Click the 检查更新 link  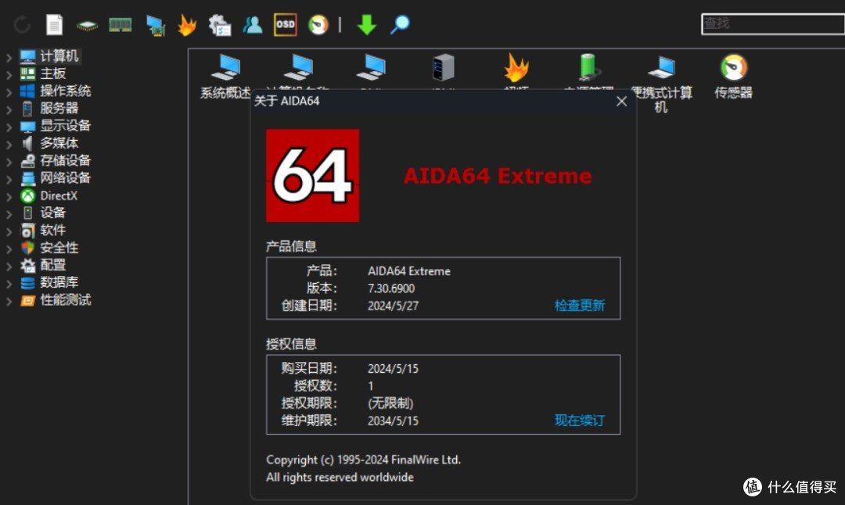point(580,305)
